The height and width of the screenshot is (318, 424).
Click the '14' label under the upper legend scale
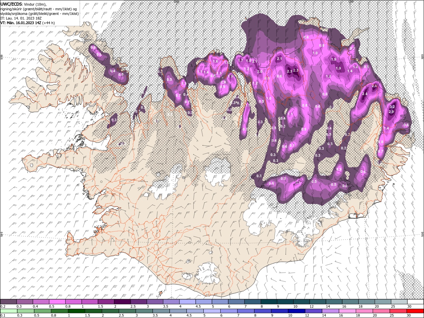point(328,307)
